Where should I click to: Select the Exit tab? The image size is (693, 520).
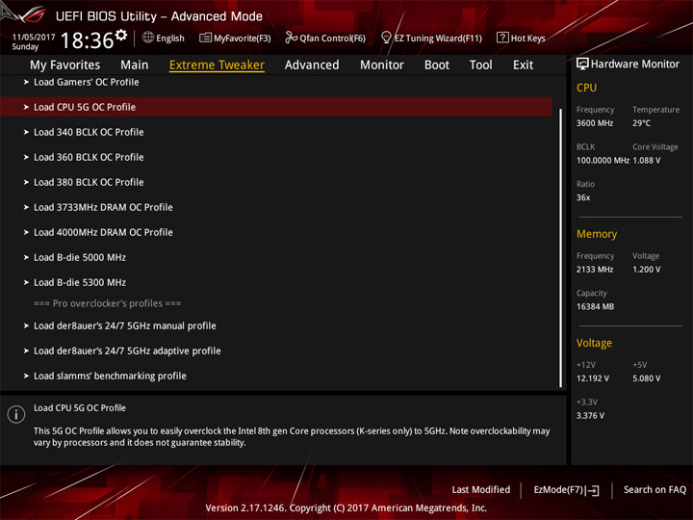(x=523, y=65)
